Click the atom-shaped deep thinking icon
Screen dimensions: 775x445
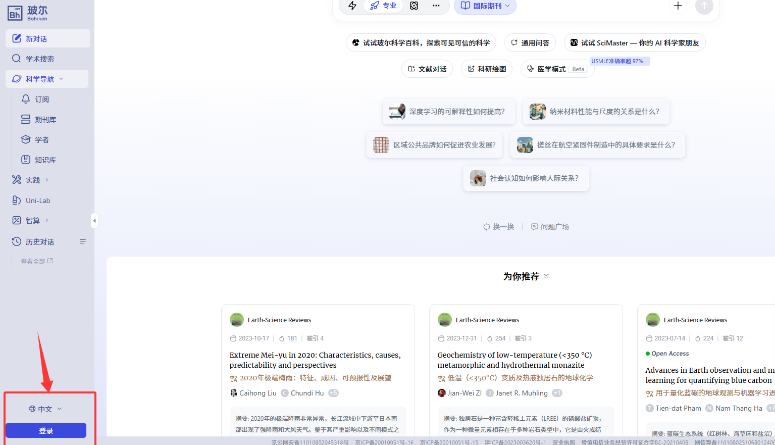pyautogui.click(x=414, y=6)
